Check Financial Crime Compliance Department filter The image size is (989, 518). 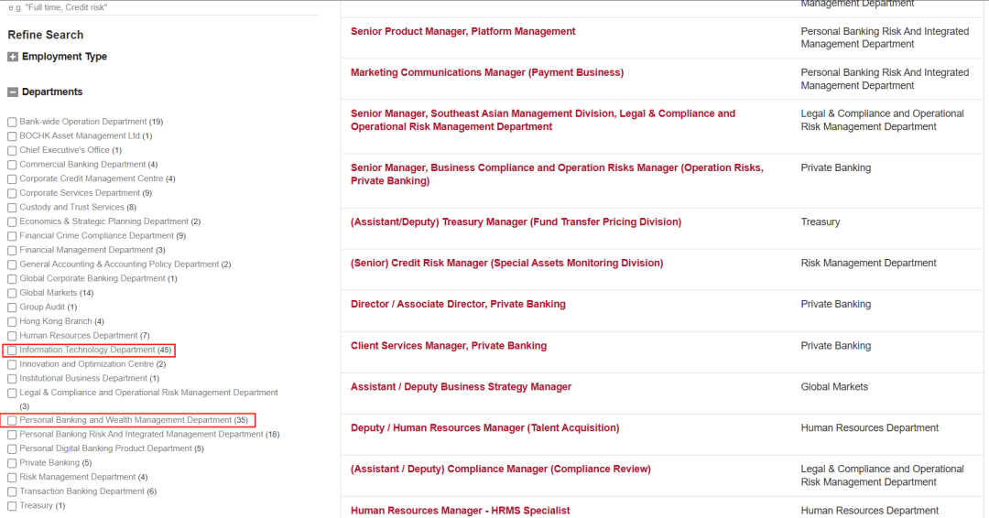click(12, 236)
